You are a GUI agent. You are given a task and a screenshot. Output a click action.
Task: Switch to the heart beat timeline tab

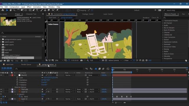click(10, 64)
